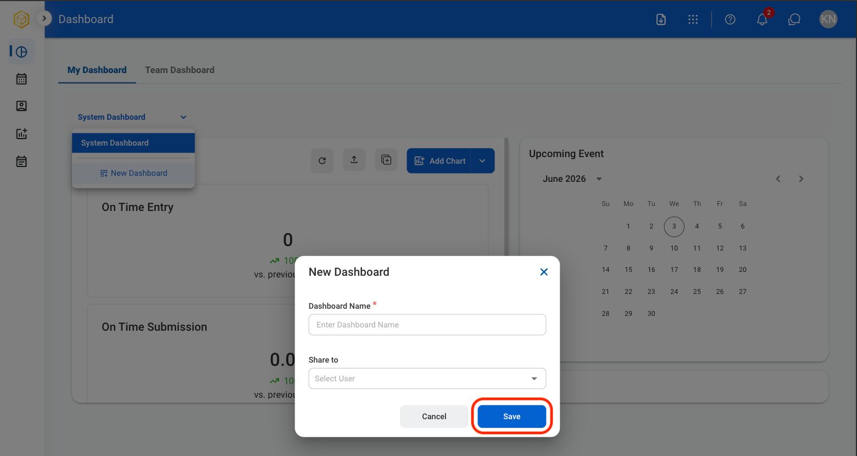
Task: Close the New Dashboard dialog
Action: click(544, 272)
